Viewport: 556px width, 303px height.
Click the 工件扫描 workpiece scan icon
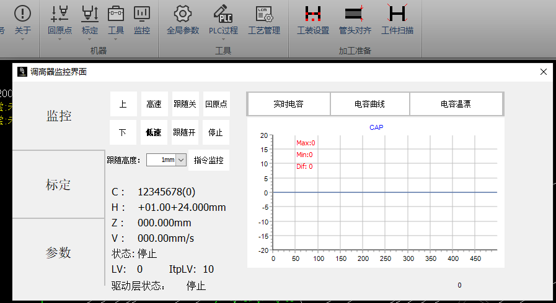tap(397, 14)
